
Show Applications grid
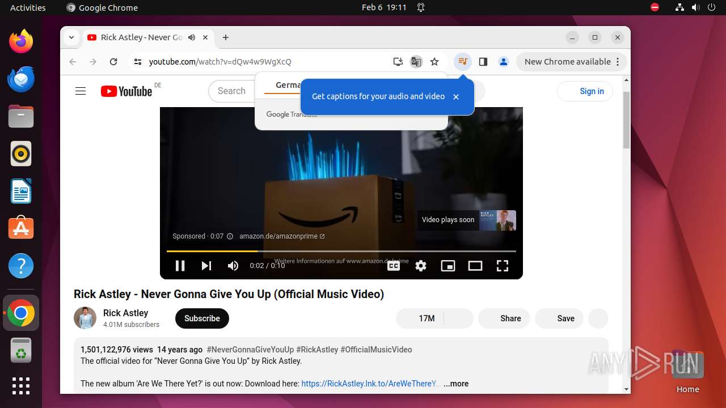click(x=21, y=386)
